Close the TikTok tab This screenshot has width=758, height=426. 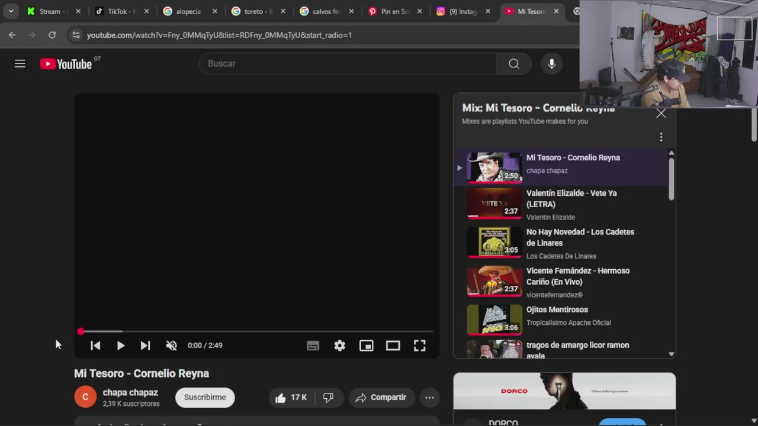click(146, 11)
